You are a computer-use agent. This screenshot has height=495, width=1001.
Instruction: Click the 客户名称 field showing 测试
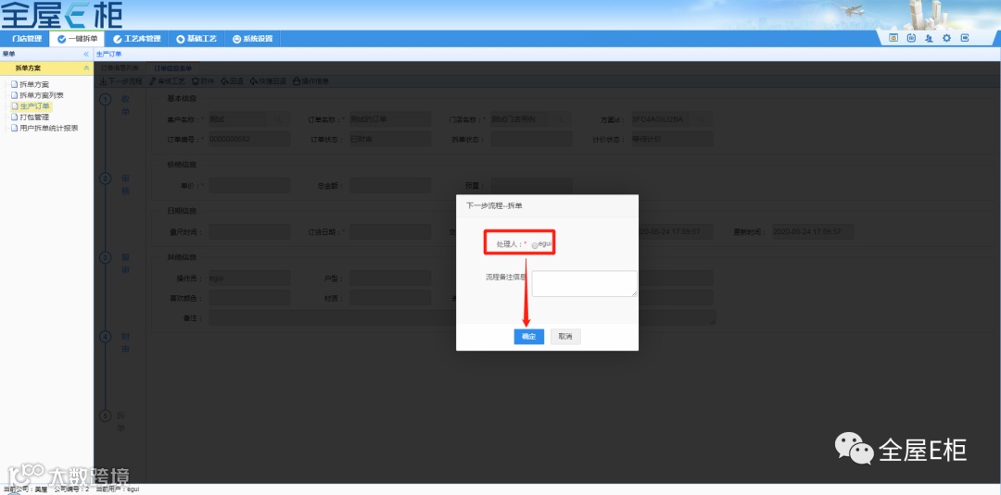pyautogui.click(x=237, y=119)
